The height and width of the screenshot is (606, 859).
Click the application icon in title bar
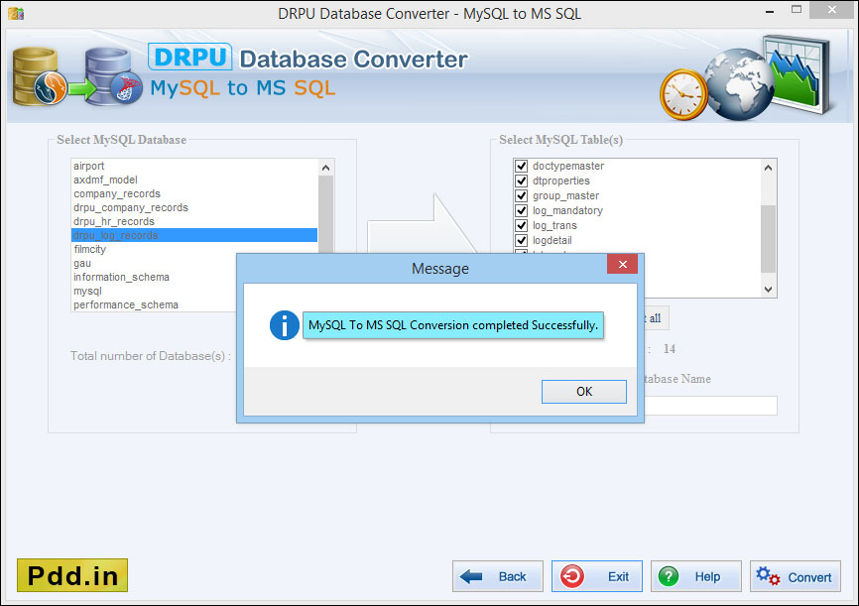(16, 13)
